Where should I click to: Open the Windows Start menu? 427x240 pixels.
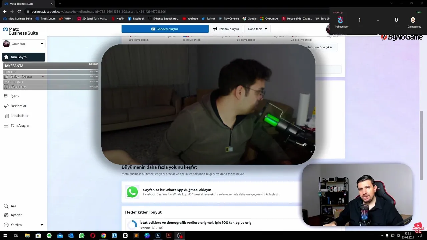pyautogui.click(x=5, y=236)
